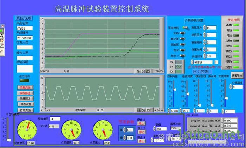Click proportional gain (Kc) stepper
246x148 pixels.
coord(222,120)
